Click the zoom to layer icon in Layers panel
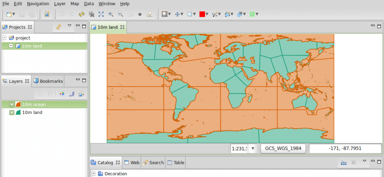This screenshot has width=384, height=177. click(81, 93)
